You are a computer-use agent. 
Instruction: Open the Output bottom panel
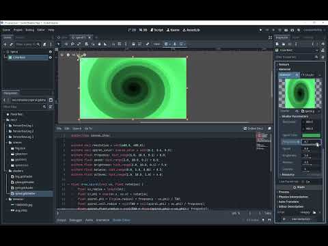61,220
